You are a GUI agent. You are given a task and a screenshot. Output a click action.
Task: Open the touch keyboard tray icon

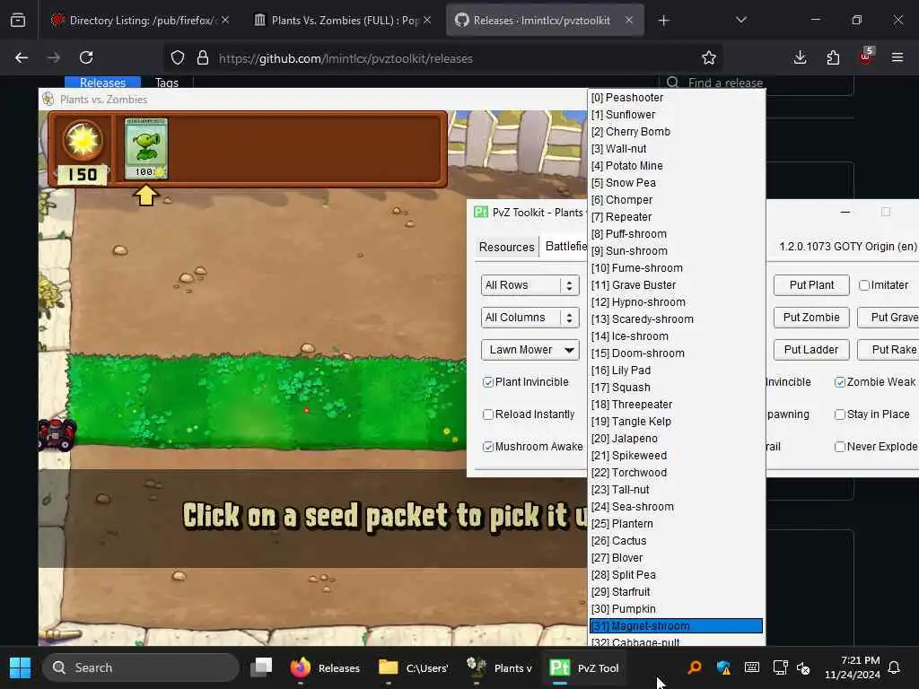[x=752, y=667]
